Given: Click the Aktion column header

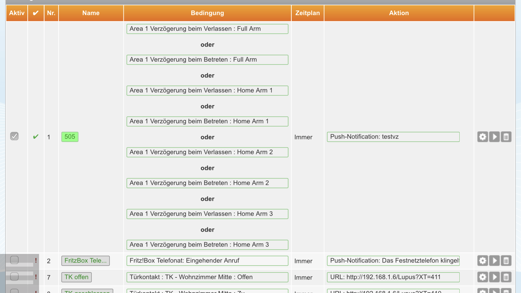Looking at the screenshot, I should 399,13.
